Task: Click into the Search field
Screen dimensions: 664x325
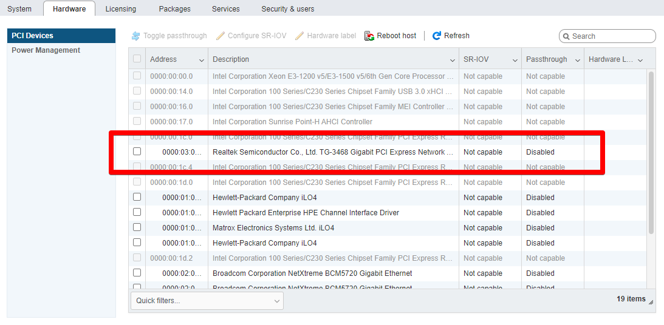Action: coord(611,36)
